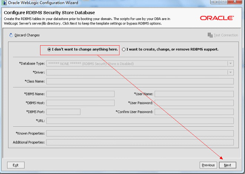Image resolution: width=245 pixels, height=174 pixels.
Task: Click the '*DBMS Name:' label
Action: tap(34, 94)
